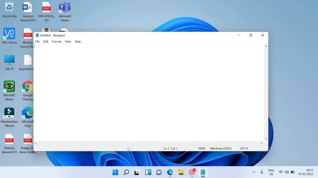This screenshot has height=178, width=318.
Task: Select the VNC Viewer desktop shortcut
Action: tap(9, 36)
